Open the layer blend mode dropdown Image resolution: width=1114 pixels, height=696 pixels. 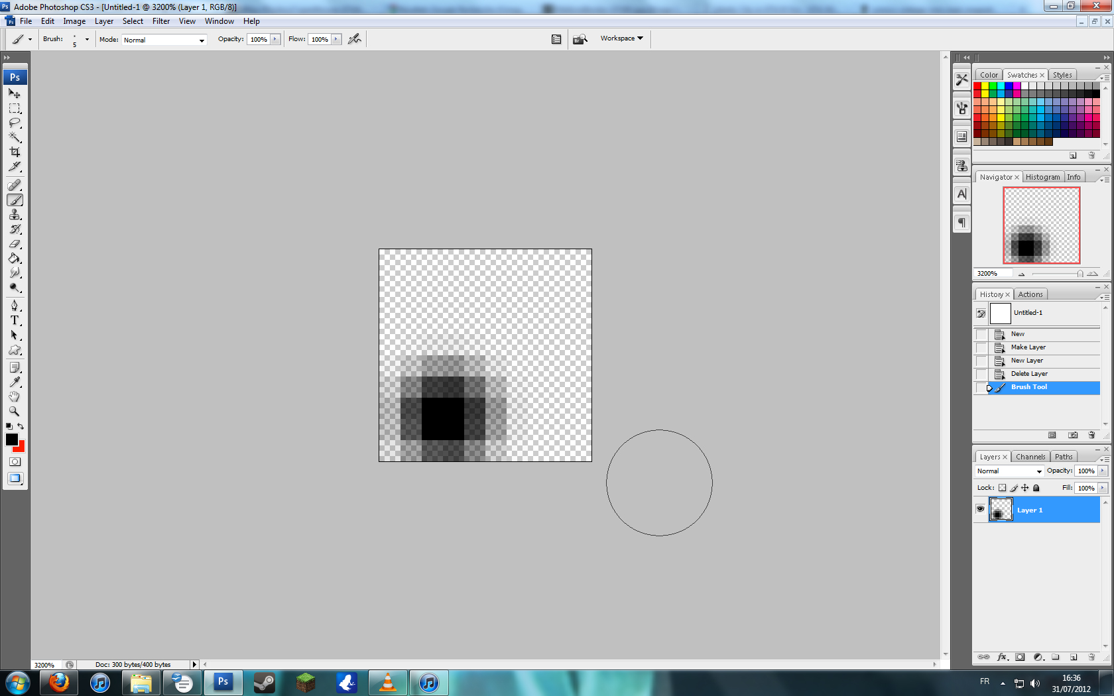pyautogui.click(x=1009, y=471)
